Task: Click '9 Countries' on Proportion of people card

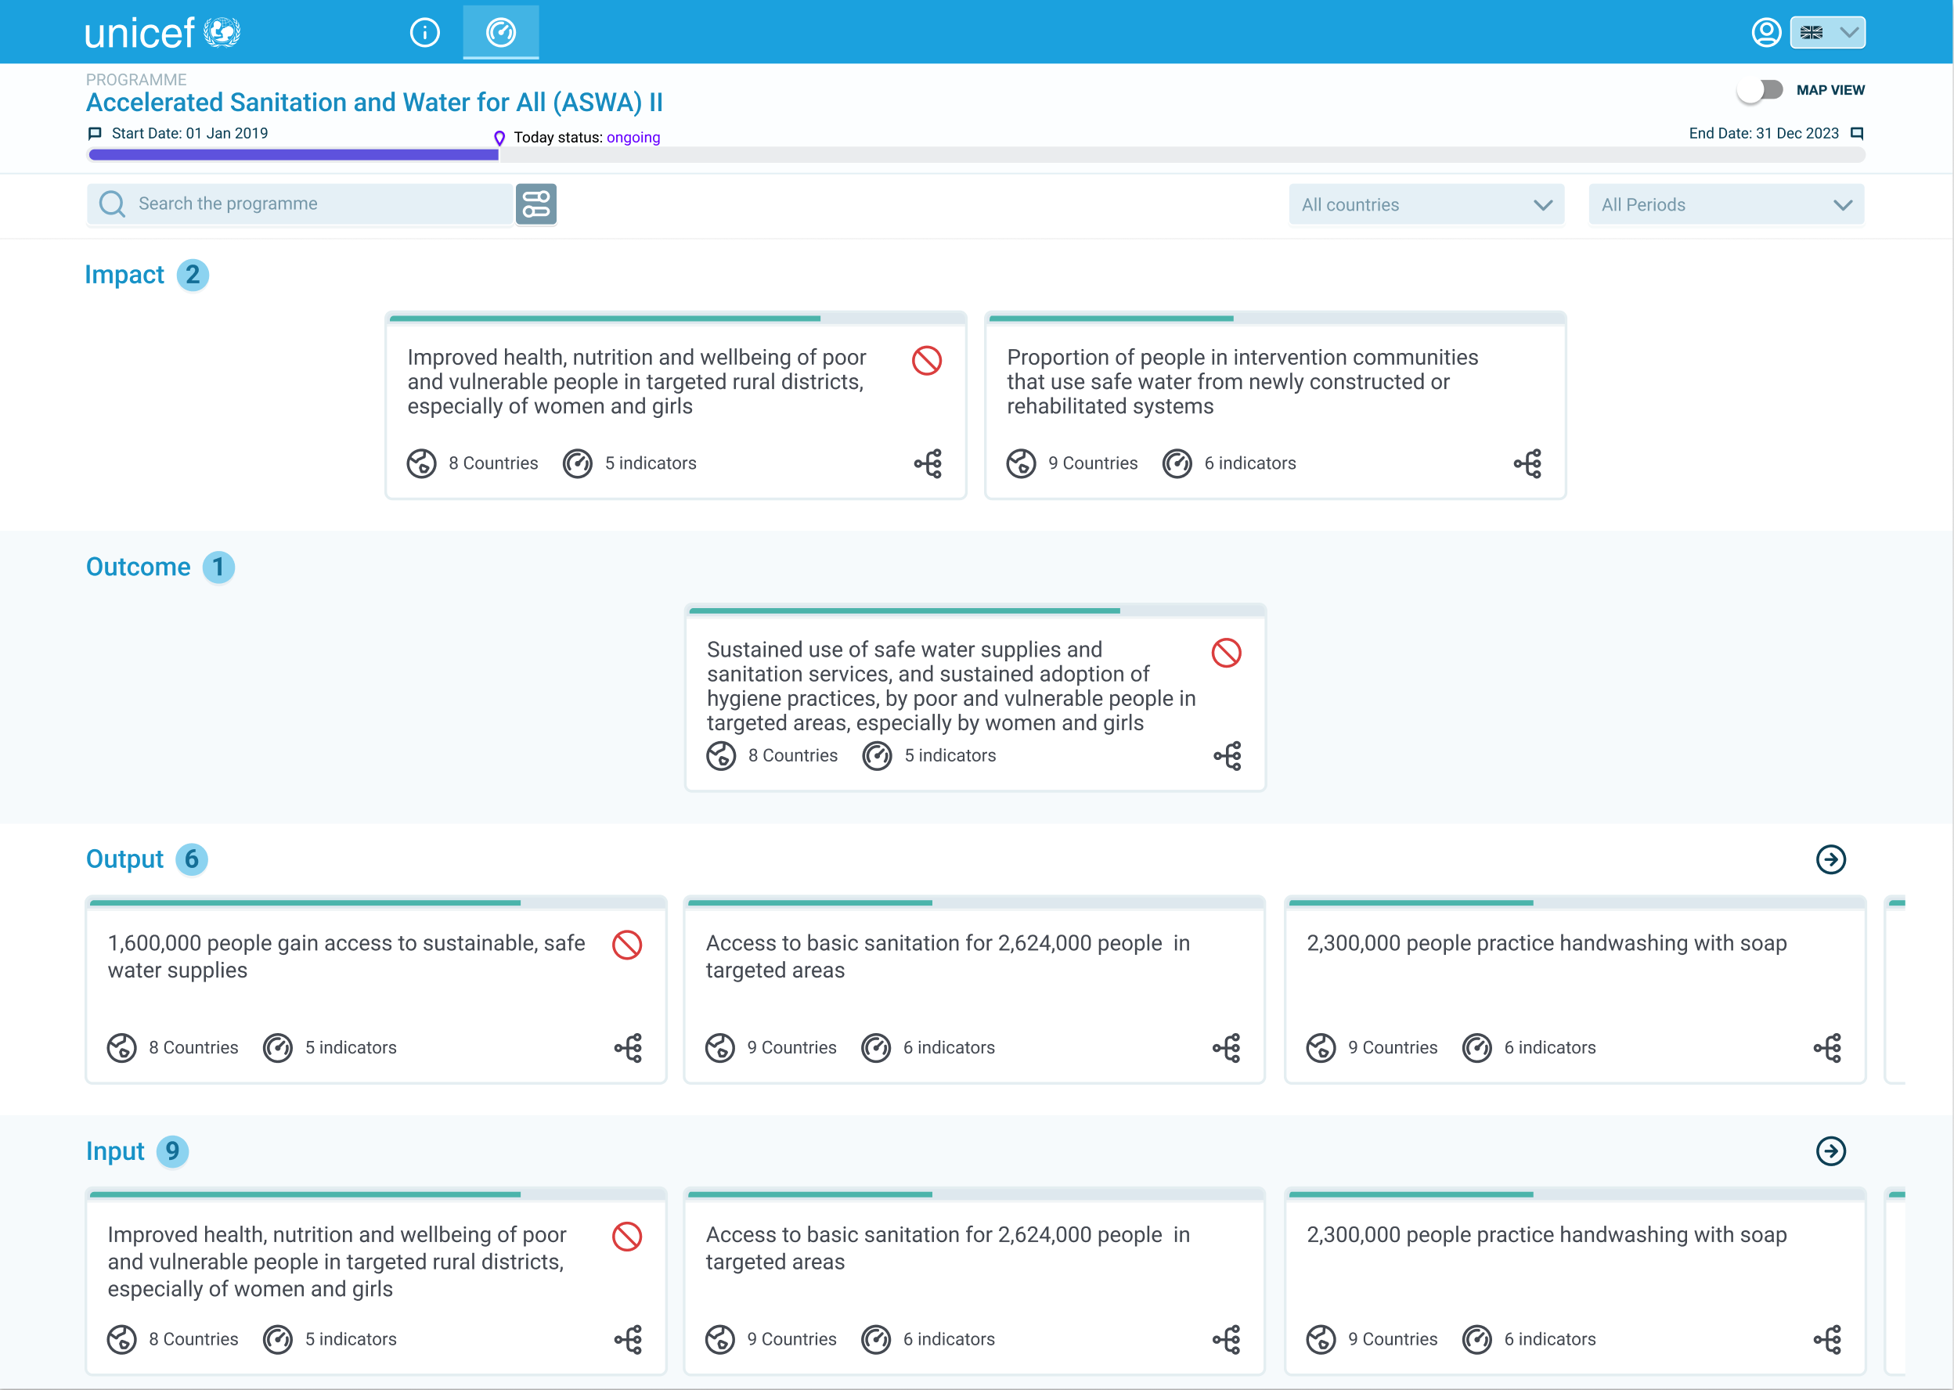Action: [1093, 463]
